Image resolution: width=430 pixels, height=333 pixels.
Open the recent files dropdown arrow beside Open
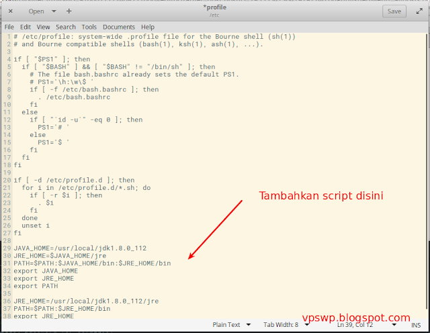(x=54, y=11)
